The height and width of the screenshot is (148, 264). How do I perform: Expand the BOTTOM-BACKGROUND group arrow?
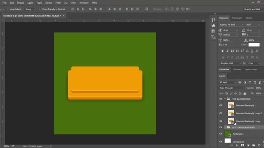[225, 127]
